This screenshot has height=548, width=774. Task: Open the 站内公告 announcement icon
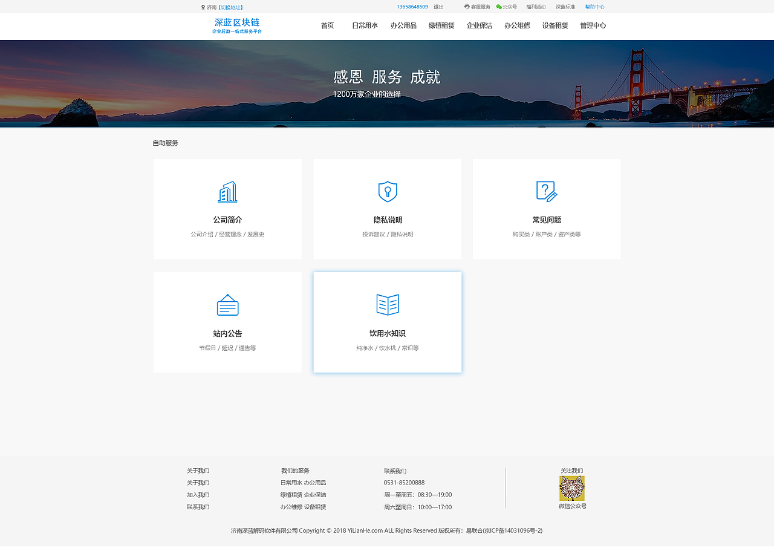tap(227, 304)
